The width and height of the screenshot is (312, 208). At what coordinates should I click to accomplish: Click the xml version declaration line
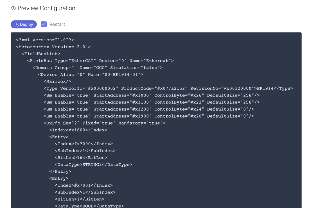point(45,40)
